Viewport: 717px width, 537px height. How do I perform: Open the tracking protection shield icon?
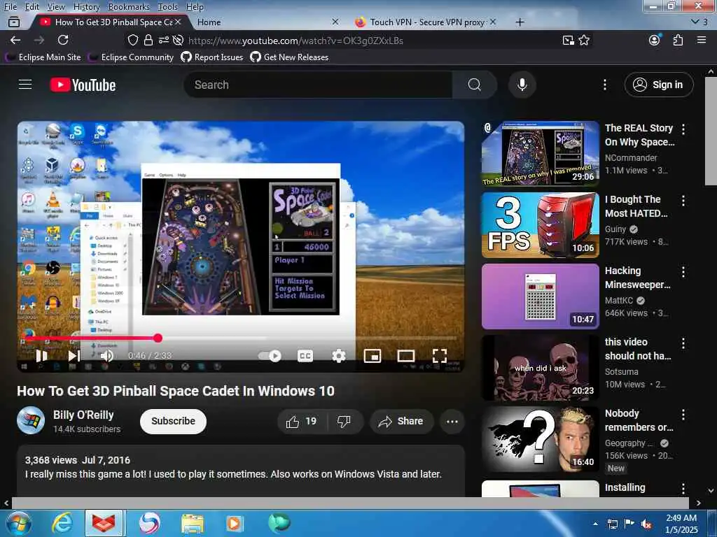132,40
